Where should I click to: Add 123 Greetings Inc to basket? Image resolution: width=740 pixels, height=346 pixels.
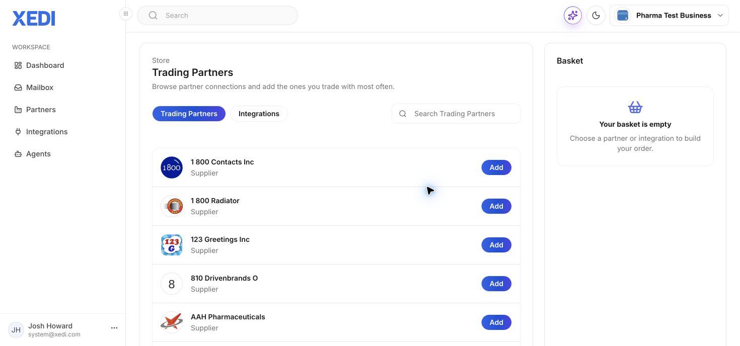click(496, 245)
